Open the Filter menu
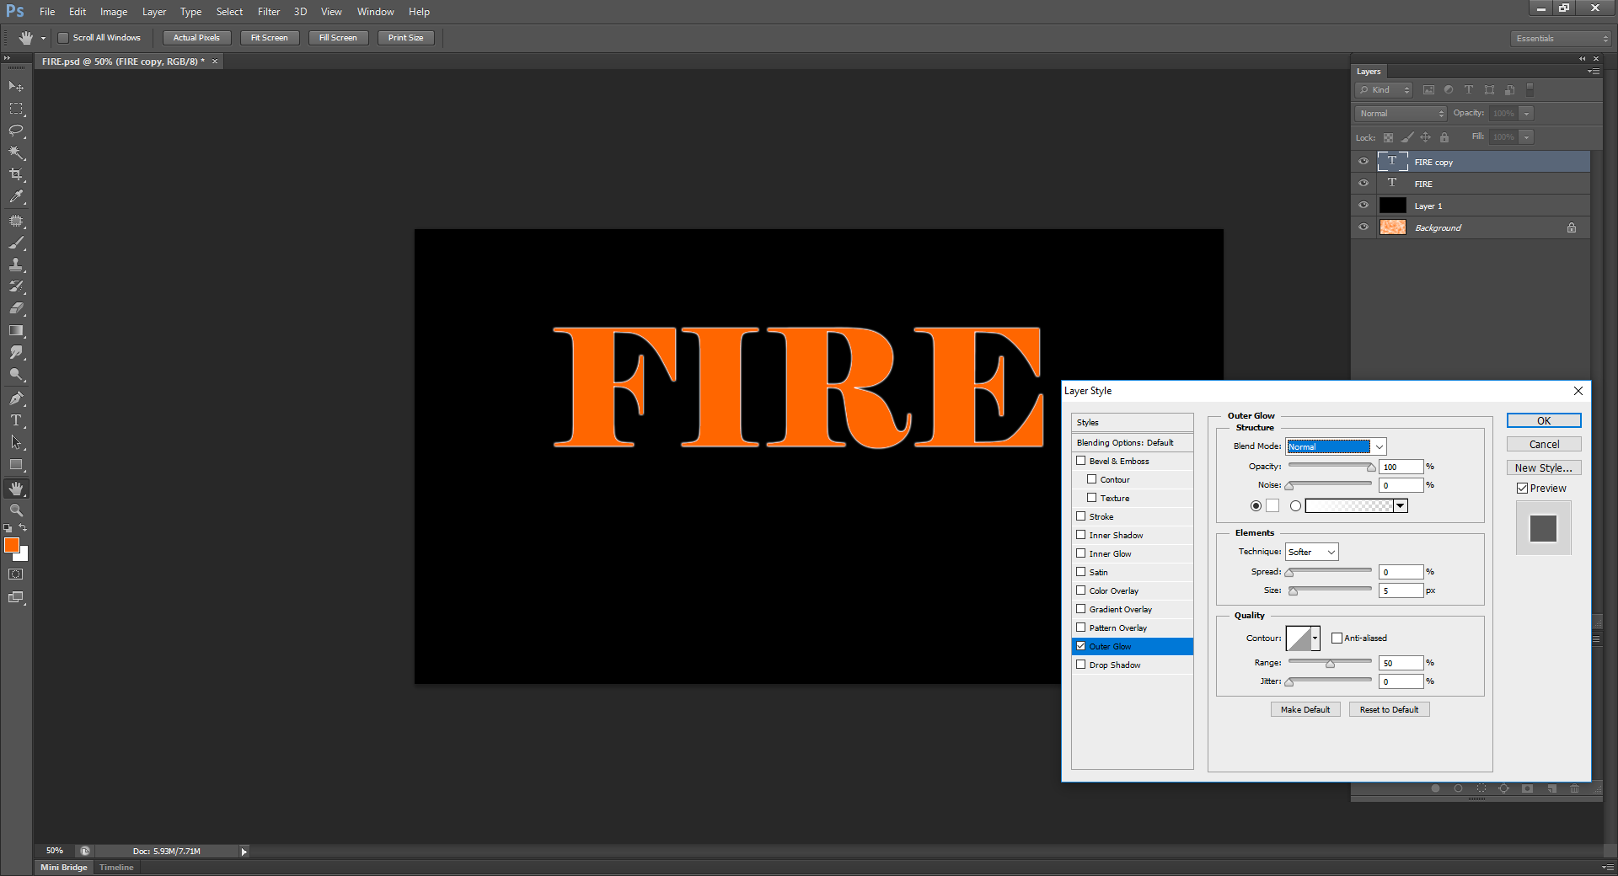The image size is (1618, 876). [269, 12]
